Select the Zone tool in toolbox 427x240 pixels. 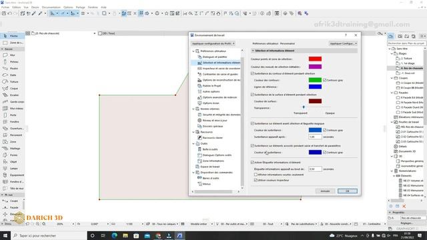tap(12, 142)
